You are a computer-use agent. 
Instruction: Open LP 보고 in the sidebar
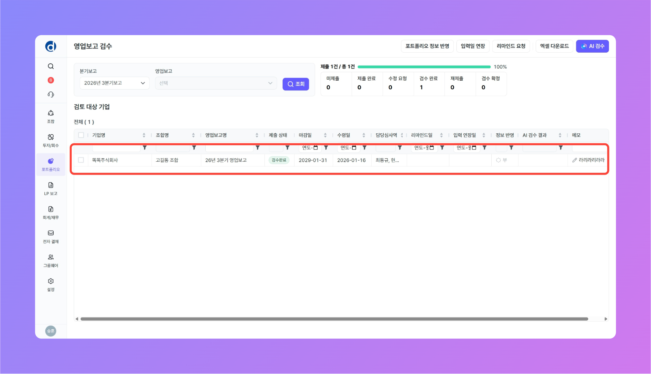pyautogui.click(x=51, y=189)
